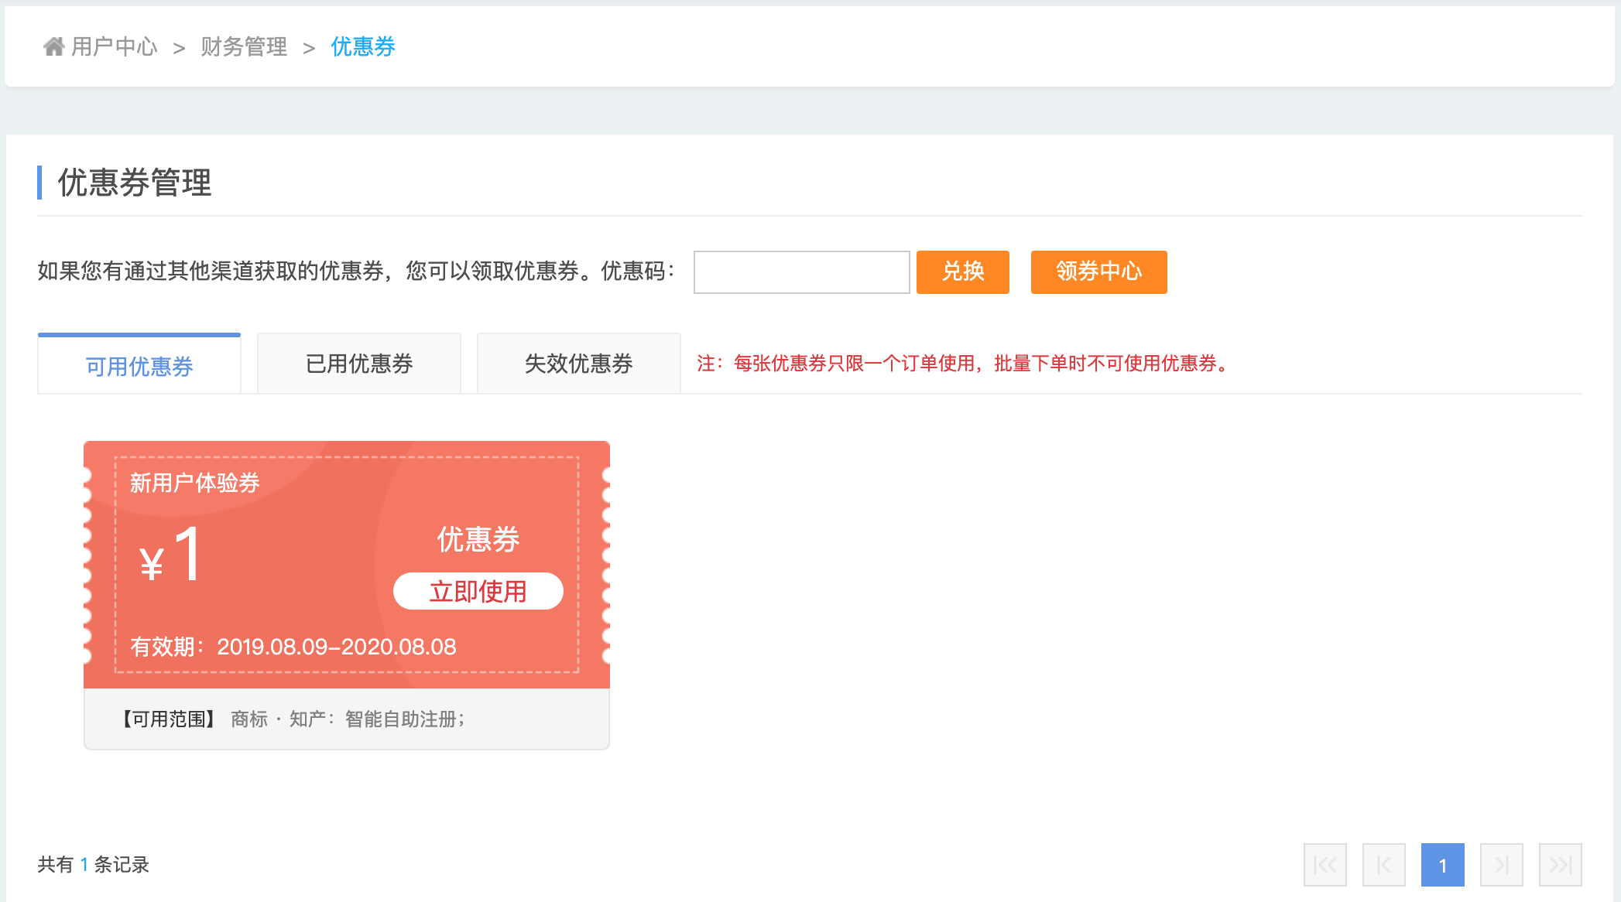This screenshot has width=1621, height=902.
Task: Click the coupon validity date 2019.08.09–2020.08.08
Action: pyautogui.click(x=337, y=647)
